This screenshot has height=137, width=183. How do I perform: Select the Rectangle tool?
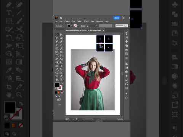(57, 48)
